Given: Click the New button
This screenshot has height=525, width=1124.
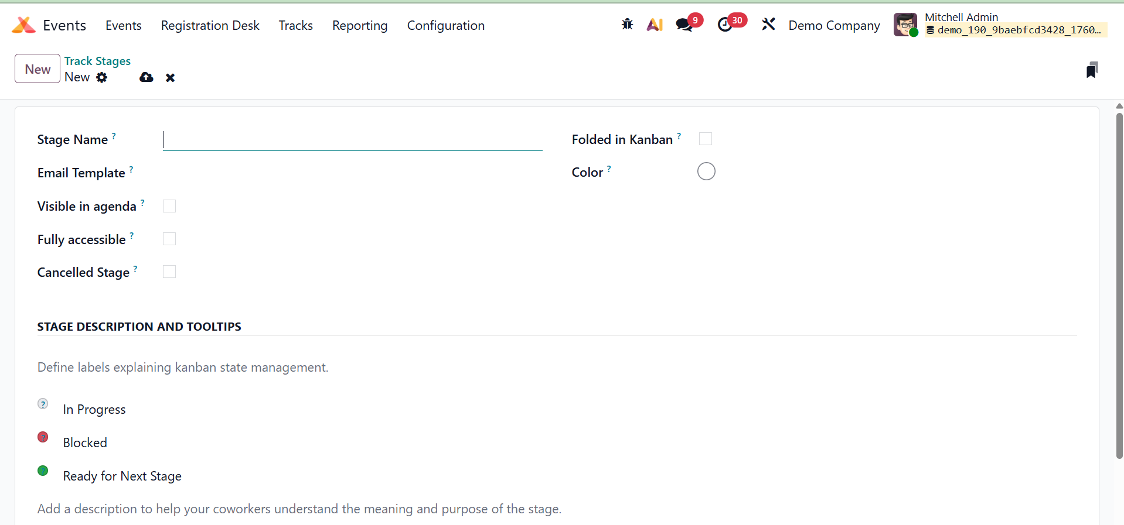Looking at the screenshot, I should (38, 69).
